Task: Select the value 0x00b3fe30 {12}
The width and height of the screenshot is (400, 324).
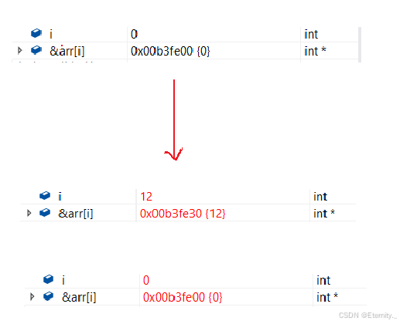Action: (x=183, y=214)
